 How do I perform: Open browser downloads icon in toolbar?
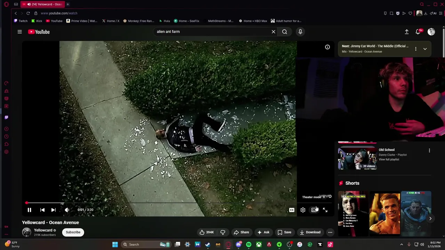pos(426,13)
